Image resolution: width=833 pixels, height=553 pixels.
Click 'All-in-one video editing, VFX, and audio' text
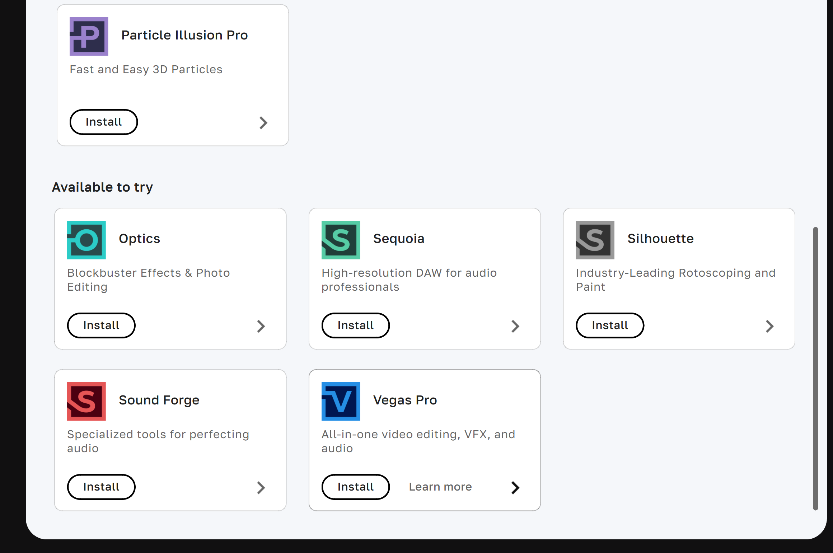pyautogui.click(x=418, y=441)
